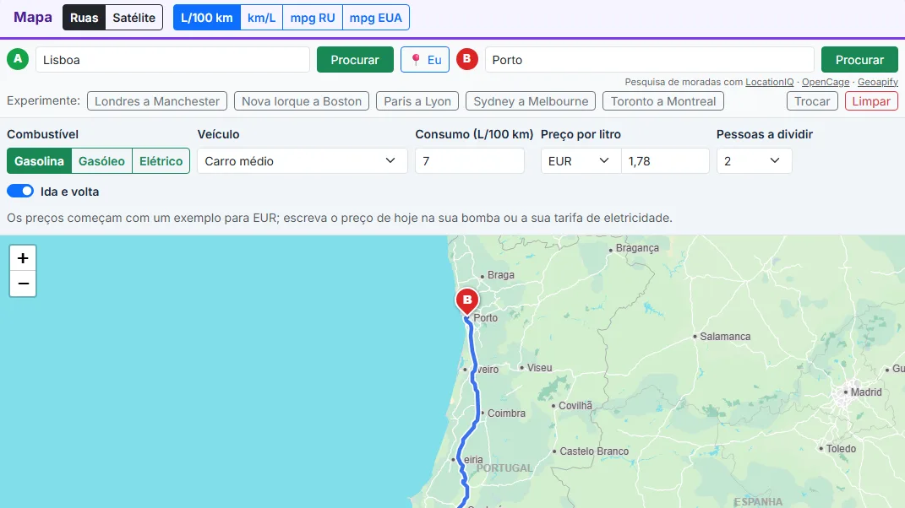Click the blue route line on the map
Viewport: 905px width, 508px height.
click(478, 403)
